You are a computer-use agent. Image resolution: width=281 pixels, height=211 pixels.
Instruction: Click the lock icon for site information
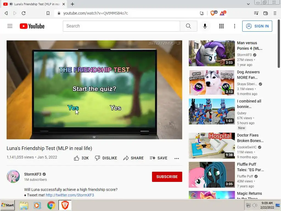(59, 13)
